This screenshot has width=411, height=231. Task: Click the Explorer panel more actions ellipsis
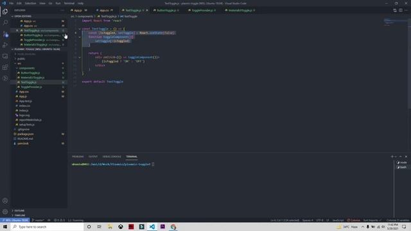click(62, 10)
